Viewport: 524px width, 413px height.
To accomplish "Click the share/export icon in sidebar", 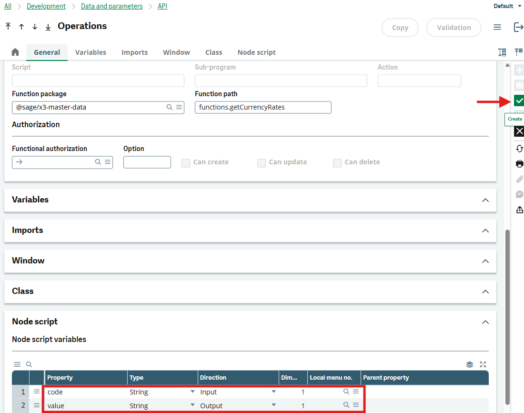I will [x=519, y=210].
